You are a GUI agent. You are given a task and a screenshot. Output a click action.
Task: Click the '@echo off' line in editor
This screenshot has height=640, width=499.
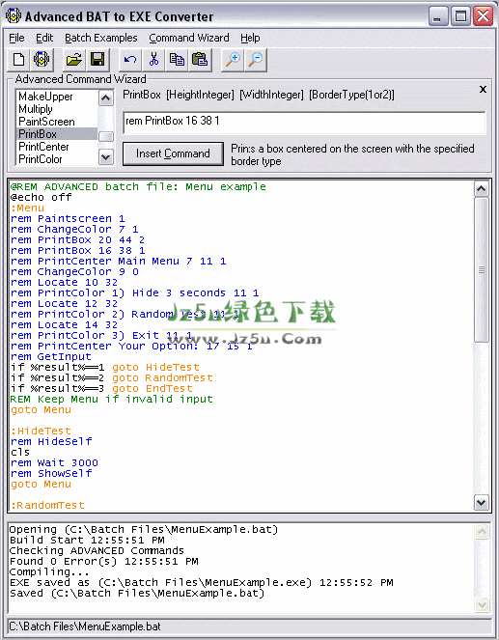[x=42, y=197]
